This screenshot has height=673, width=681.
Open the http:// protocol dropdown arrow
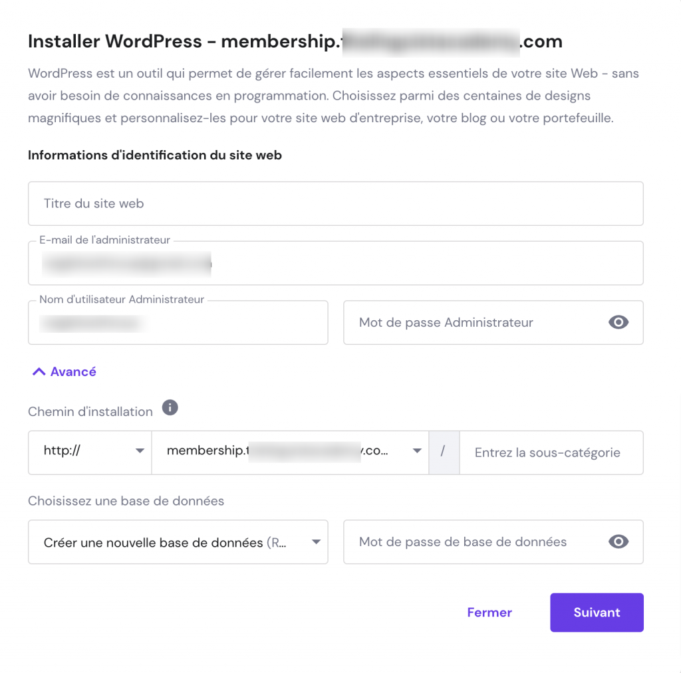click(140, 452)
